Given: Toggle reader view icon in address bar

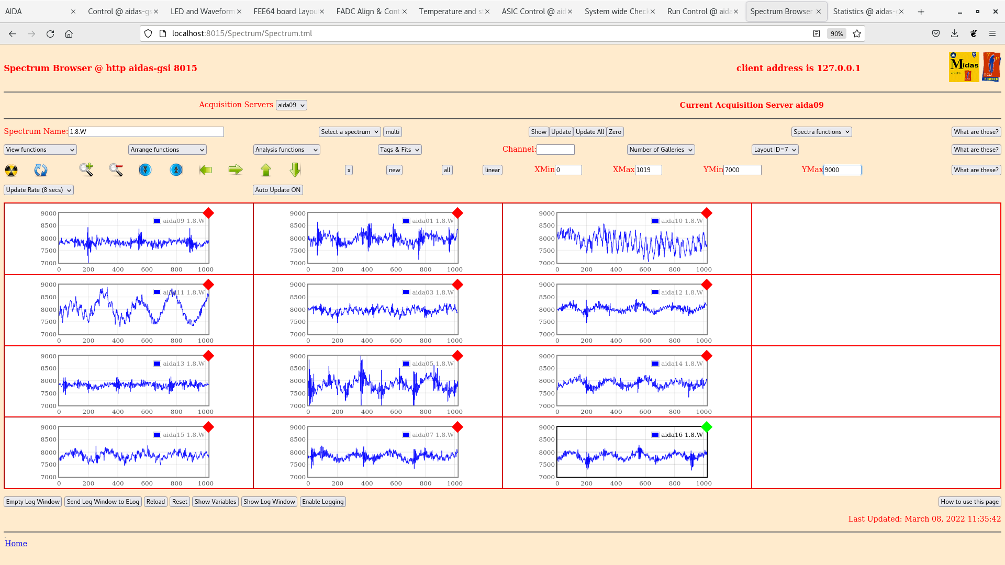Looking at the screenshot, I should [817, 33].
